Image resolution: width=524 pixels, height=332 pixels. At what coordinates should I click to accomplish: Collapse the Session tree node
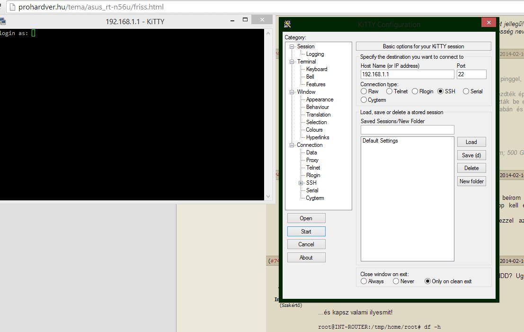[x=292, y=46]
